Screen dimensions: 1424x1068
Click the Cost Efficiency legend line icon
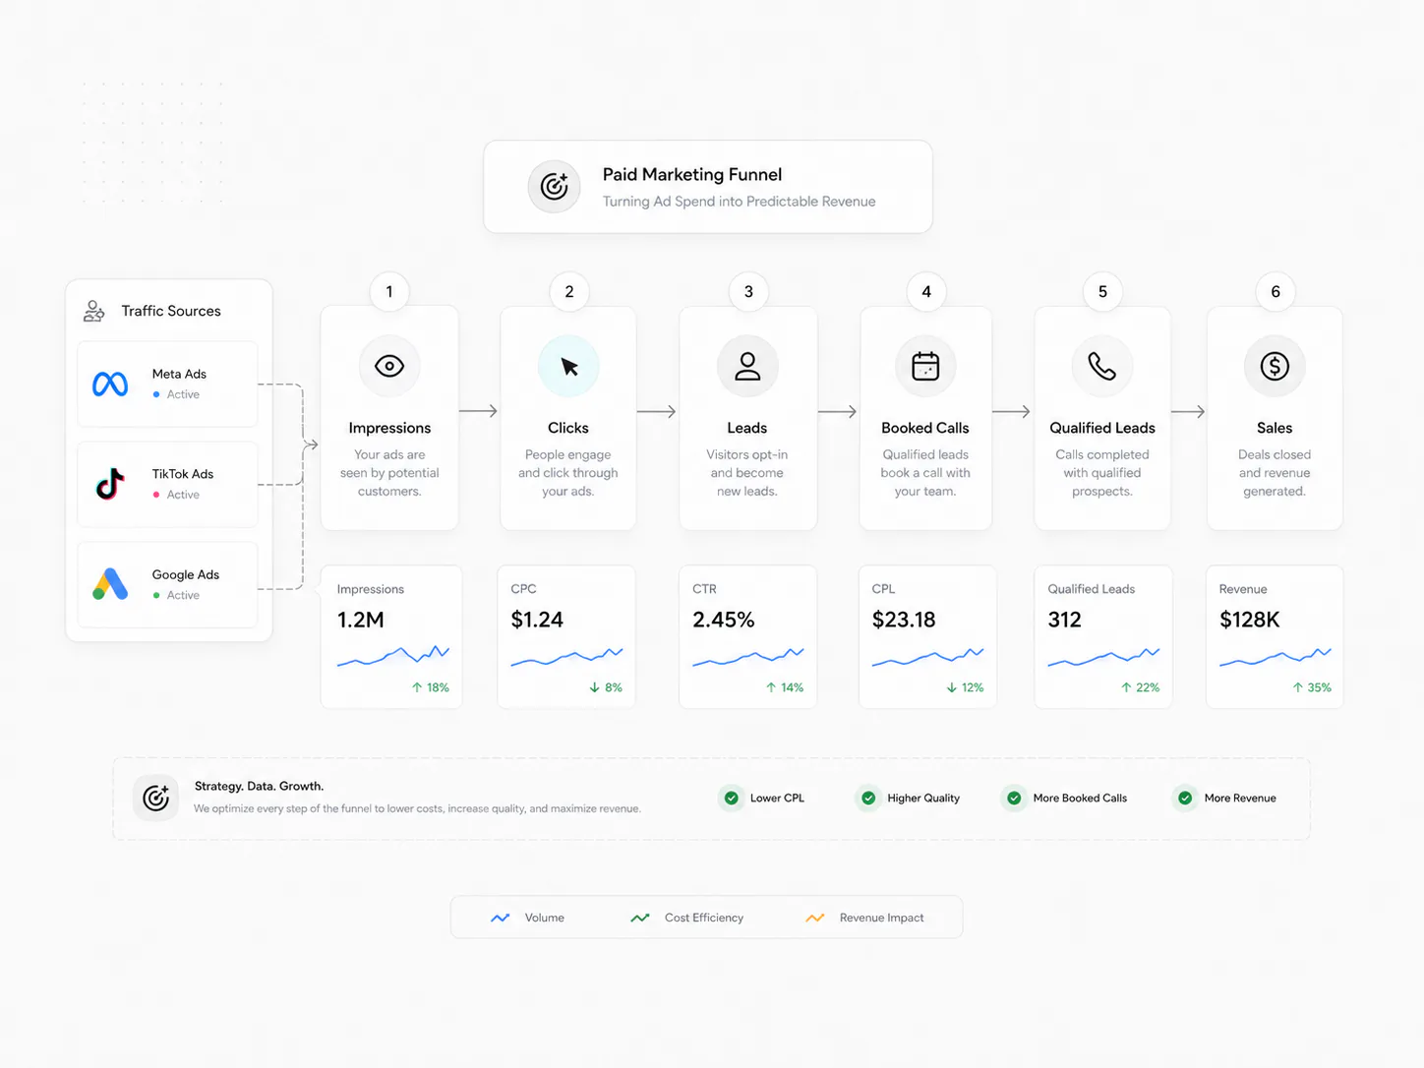(x=640, y=918)
